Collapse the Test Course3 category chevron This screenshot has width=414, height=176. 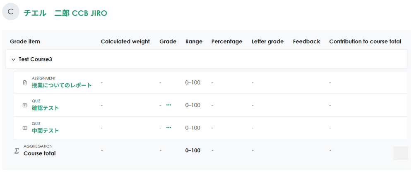(x=13, y=59)
